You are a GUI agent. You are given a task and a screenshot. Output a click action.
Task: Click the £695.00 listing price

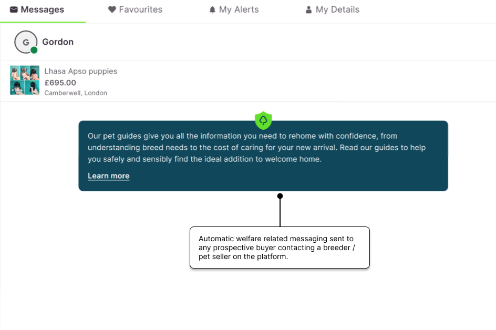click(x=60, y=82)
